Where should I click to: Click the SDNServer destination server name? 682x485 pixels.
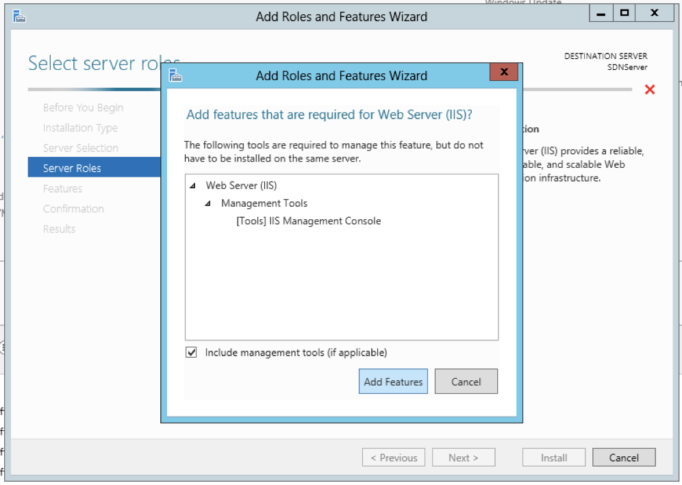click(627, 67)
